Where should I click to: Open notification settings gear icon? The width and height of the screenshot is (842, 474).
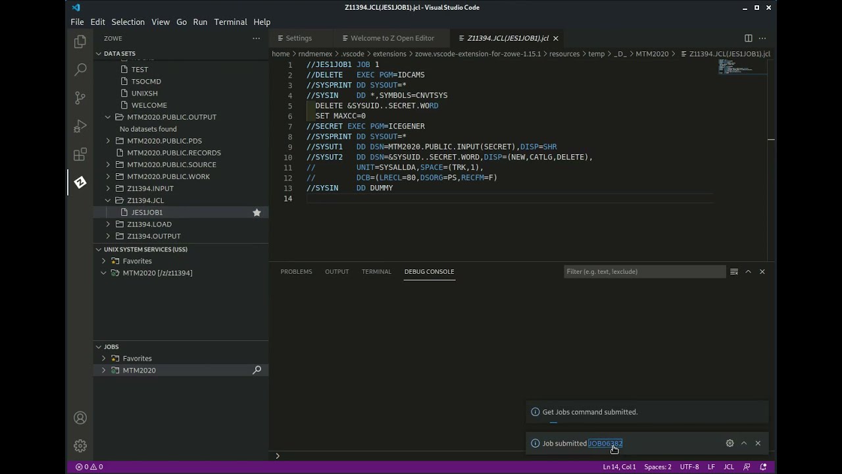click(730, 443)
